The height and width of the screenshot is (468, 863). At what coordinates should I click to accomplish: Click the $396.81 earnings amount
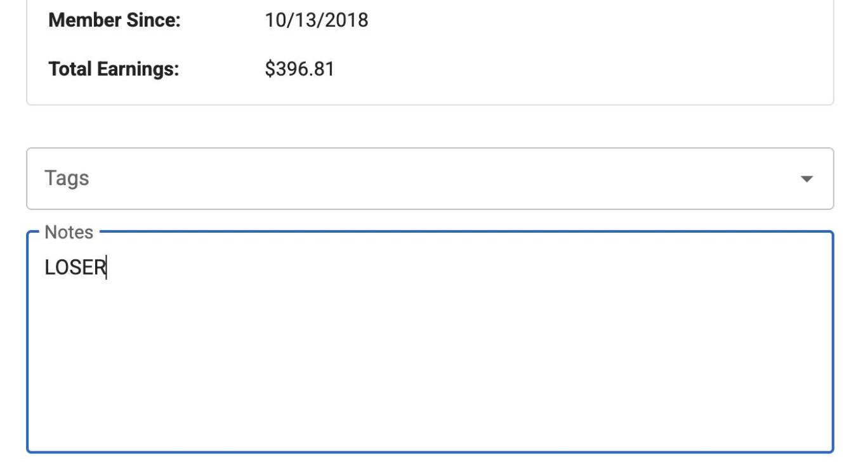tap(299, 68)
